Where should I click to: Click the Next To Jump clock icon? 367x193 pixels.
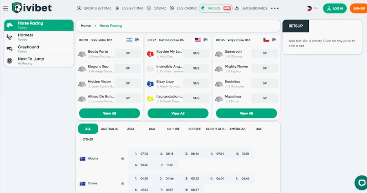[x=10, y=61]
